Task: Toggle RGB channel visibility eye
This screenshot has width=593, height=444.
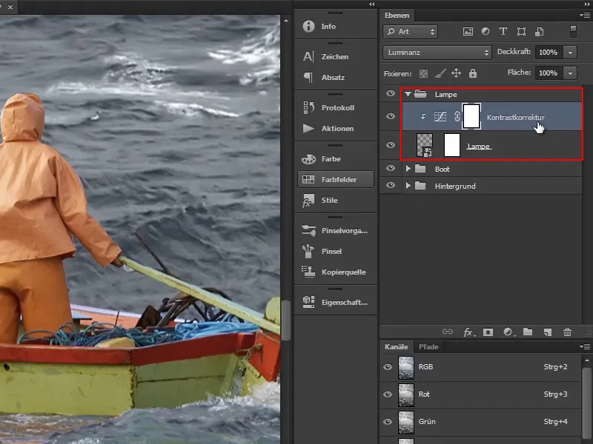Action: click(388, 367)
